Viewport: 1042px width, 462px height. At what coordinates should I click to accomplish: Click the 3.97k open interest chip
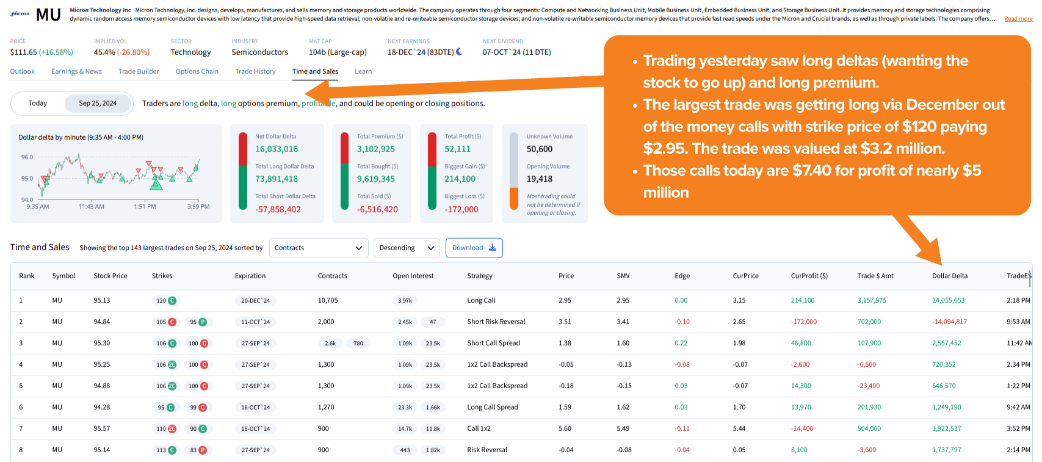[405, 300]
